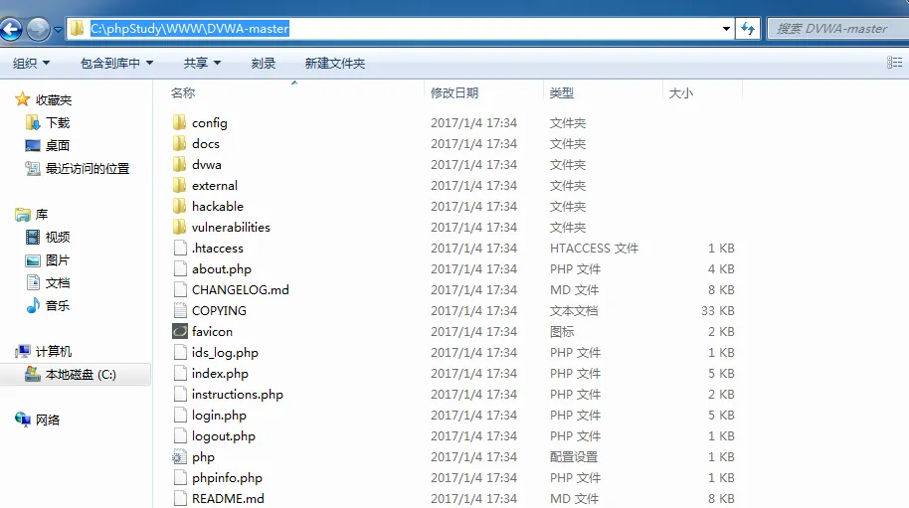
Task: Click the address bar path field
Action: [399, 29]
